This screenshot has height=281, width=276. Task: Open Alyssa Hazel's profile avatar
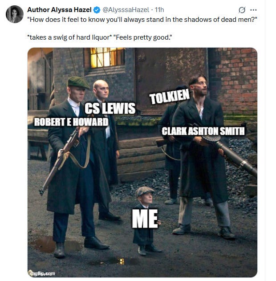(15, 14)
